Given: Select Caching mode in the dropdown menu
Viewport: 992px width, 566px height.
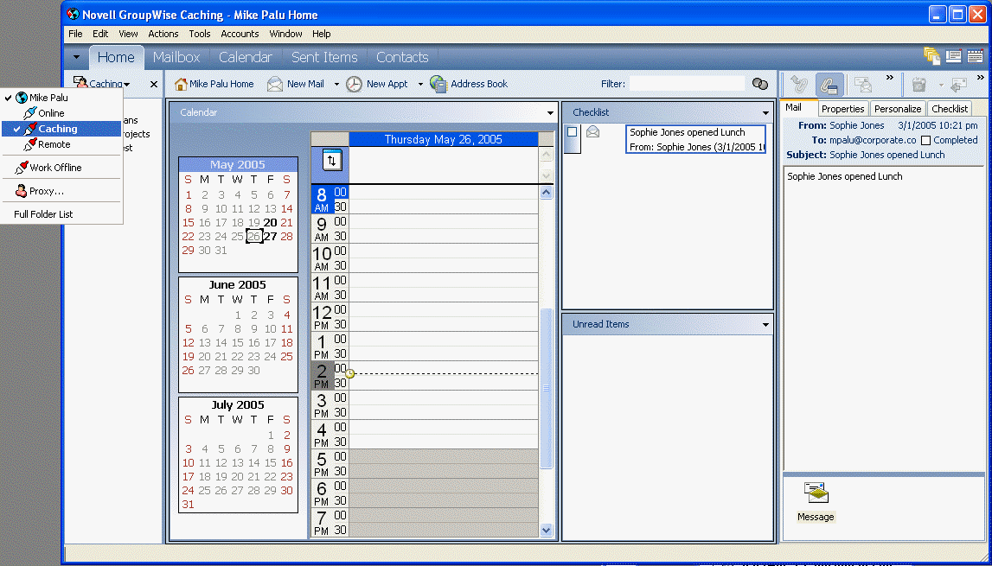Looking at the screenshot, I should tap(61, 129).
